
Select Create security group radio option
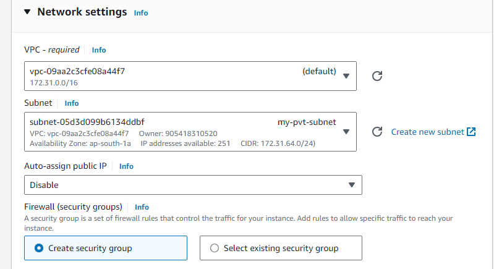(x=39, y=248)
